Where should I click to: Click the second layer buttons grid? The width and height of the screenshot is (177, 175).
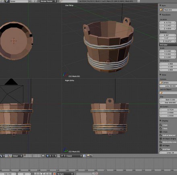click(37, 156)
